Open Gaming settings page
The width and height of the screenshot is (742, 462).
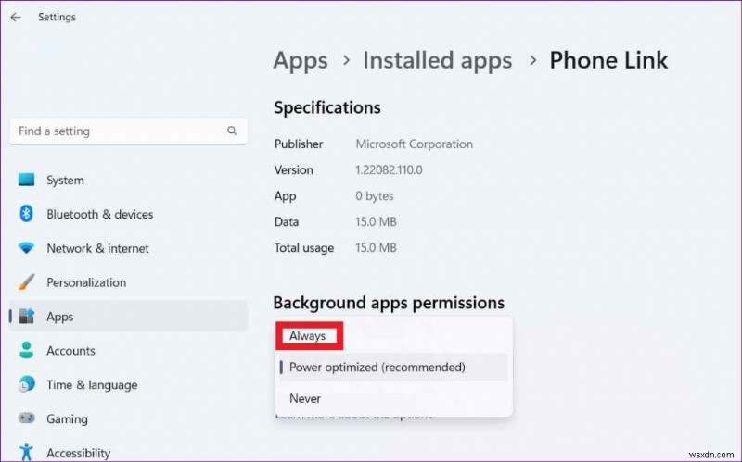(128, 418)
